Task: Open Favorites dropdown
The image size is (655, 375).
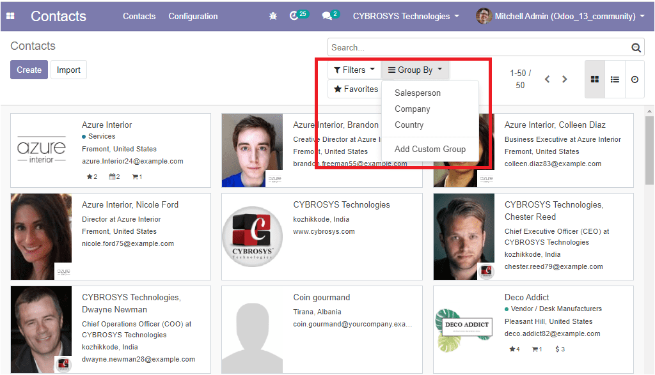Action: [356, 89]
